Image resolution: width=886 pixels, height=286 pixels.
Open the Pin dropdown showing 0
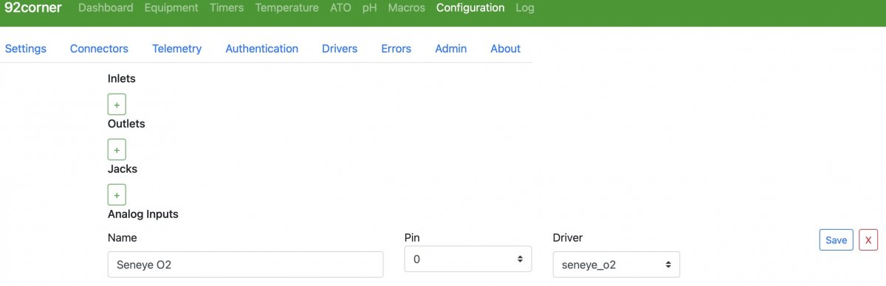pyautogui.click(x=468, y=259)
